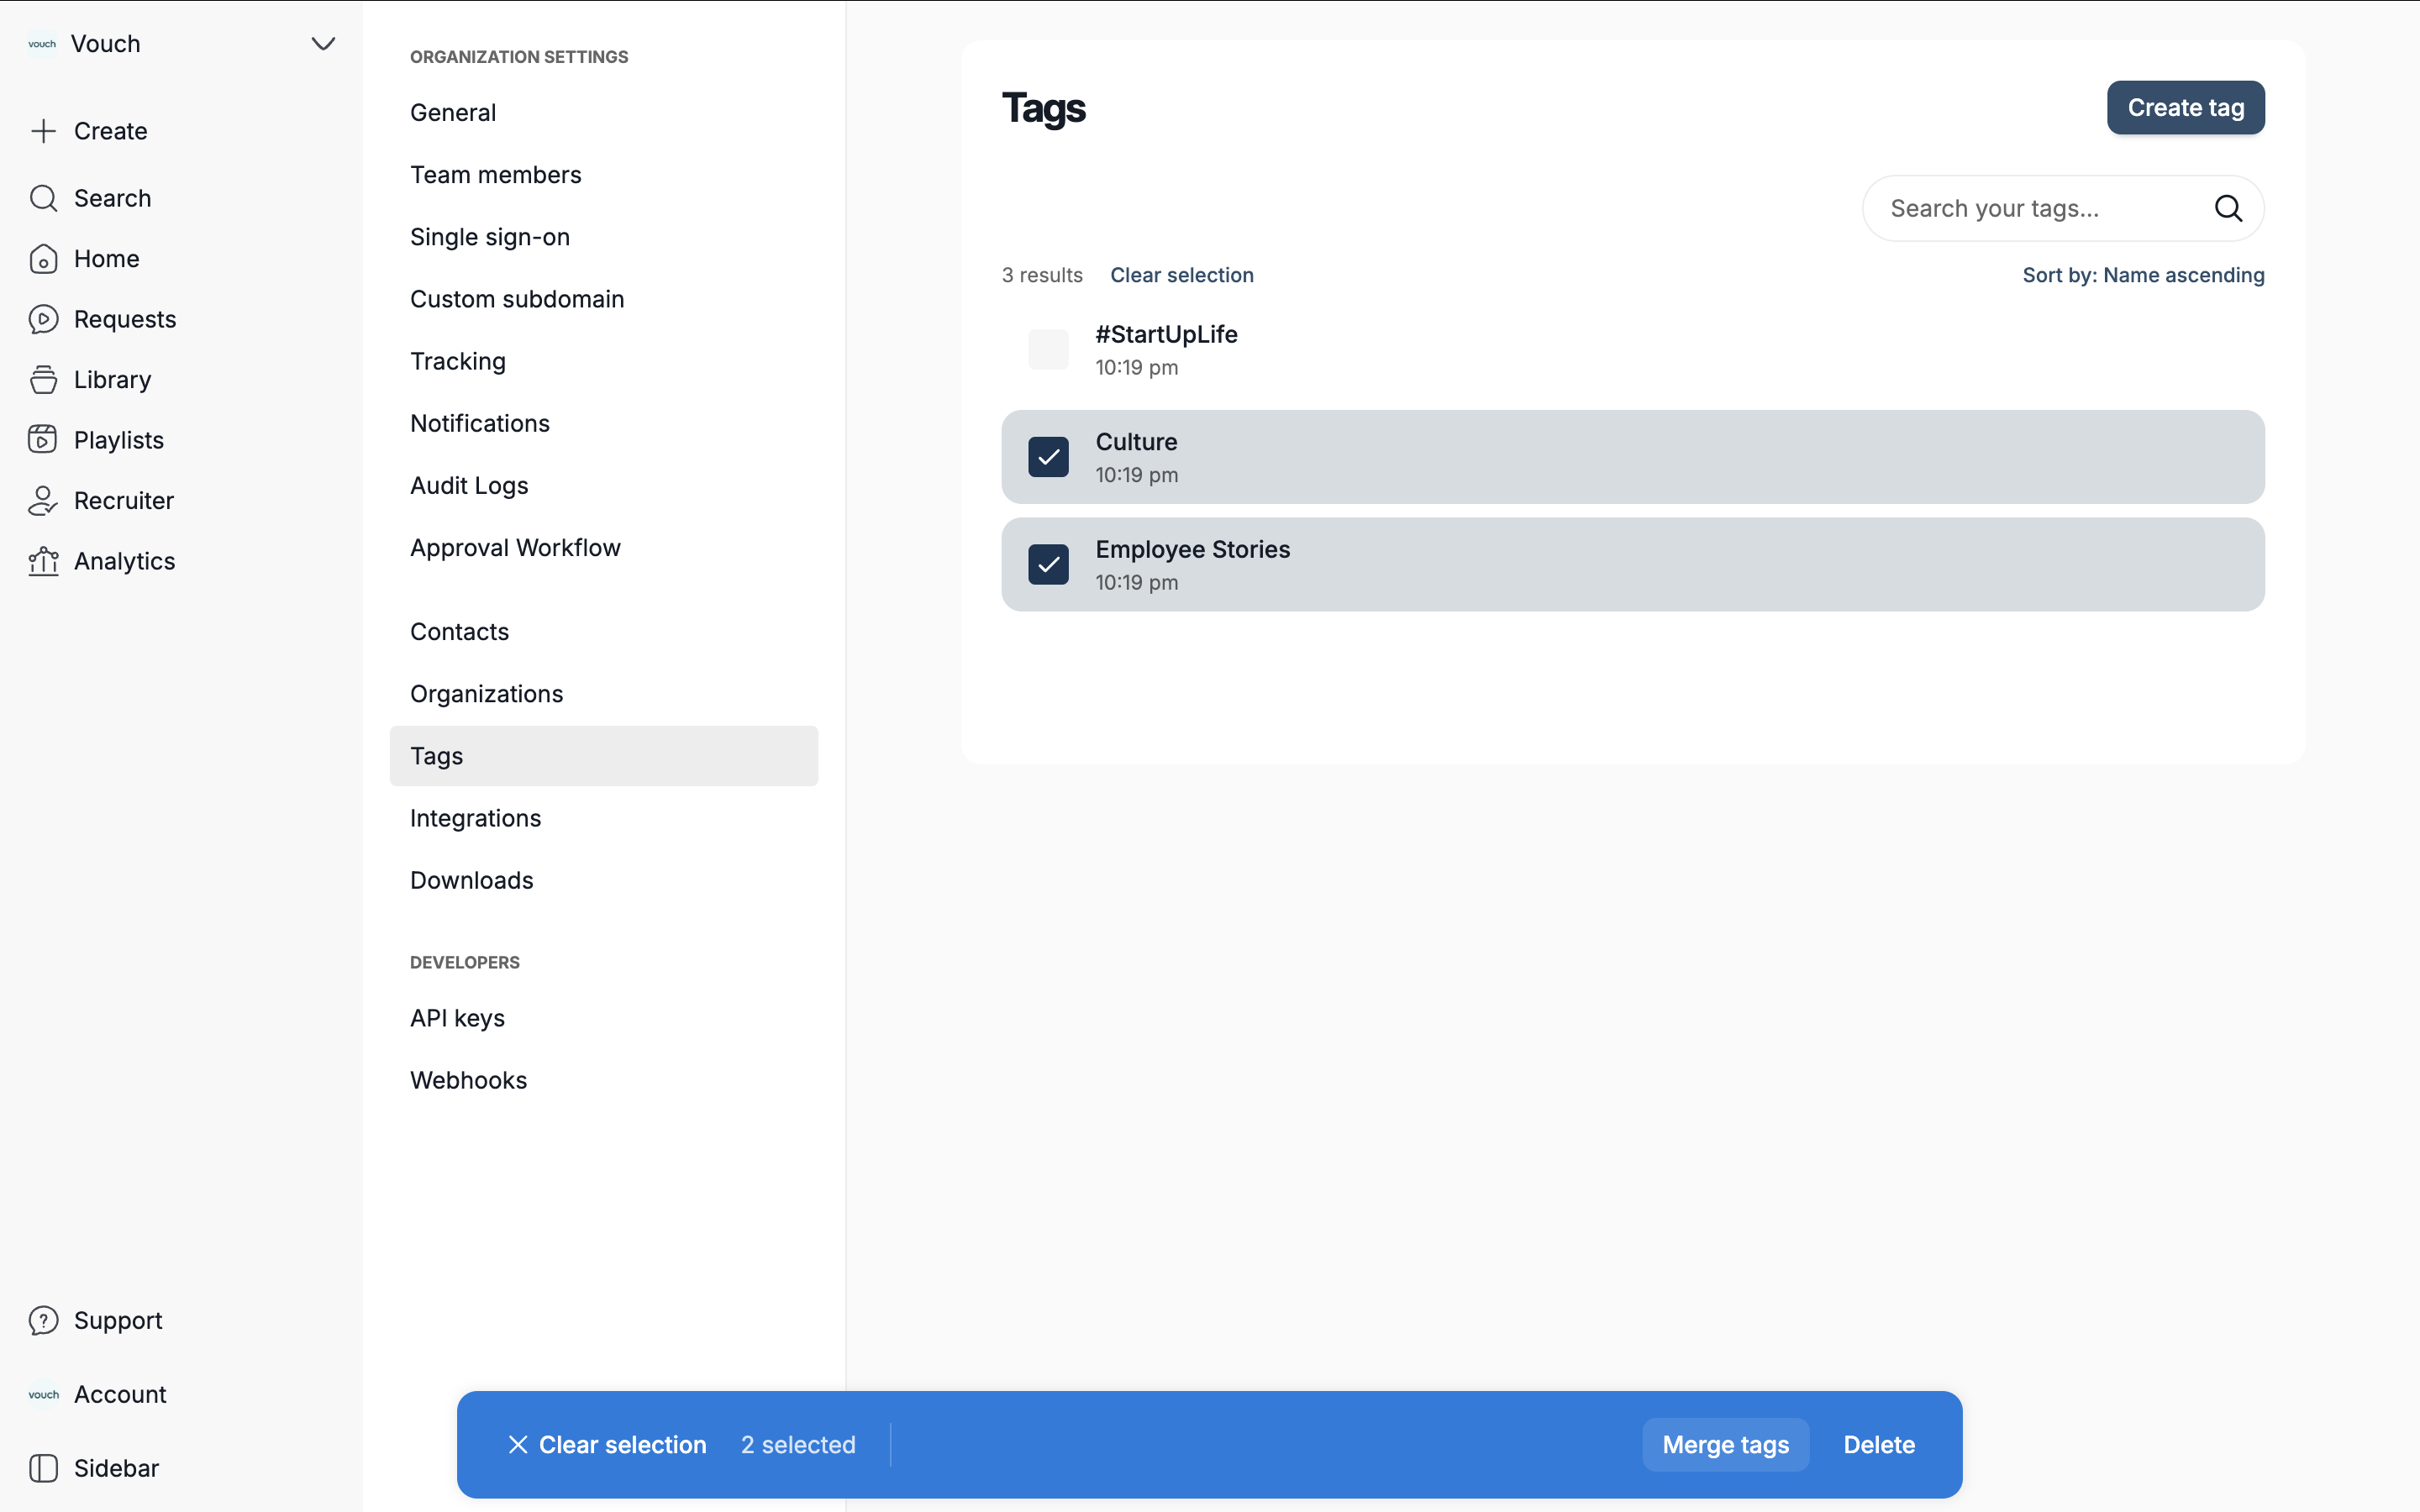
Task: Open Recruiter using the person icon
Action: [43, 501]
